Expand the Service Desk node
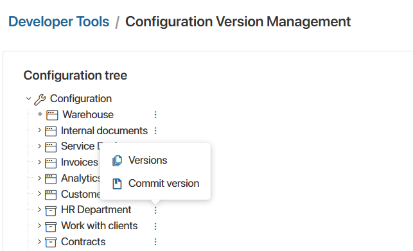413x251 pixels. coord(39,146)
